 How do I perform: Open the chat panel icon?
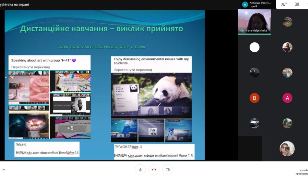(297, 4)
